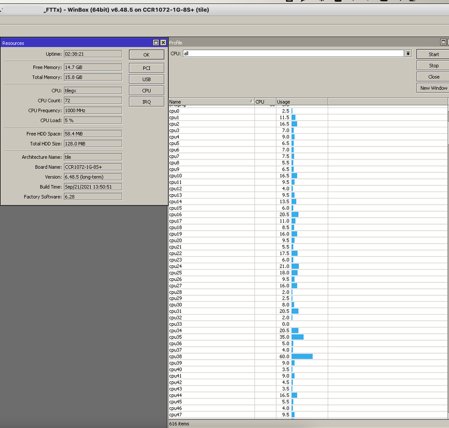Select the cpu40 profile row
This screenshot has height=428, width=449.
point(308,369)
